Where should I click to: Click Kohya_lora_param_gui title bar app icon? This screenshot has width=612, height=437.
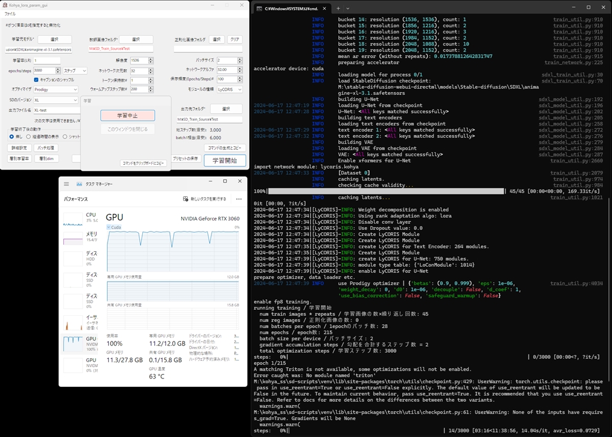tap(4, 4)
